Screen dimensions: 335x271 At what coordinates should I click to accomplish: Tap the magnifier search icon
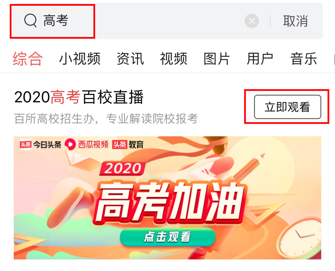(31, 20)
